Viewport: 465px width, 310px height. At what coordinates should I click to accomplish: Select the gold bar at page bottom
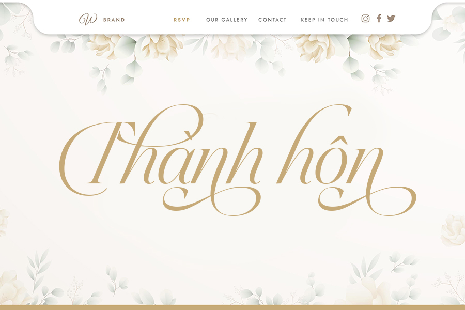233,307
